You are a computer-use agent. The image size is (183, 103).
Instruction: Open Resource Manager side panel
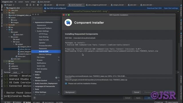click(2, 20)
